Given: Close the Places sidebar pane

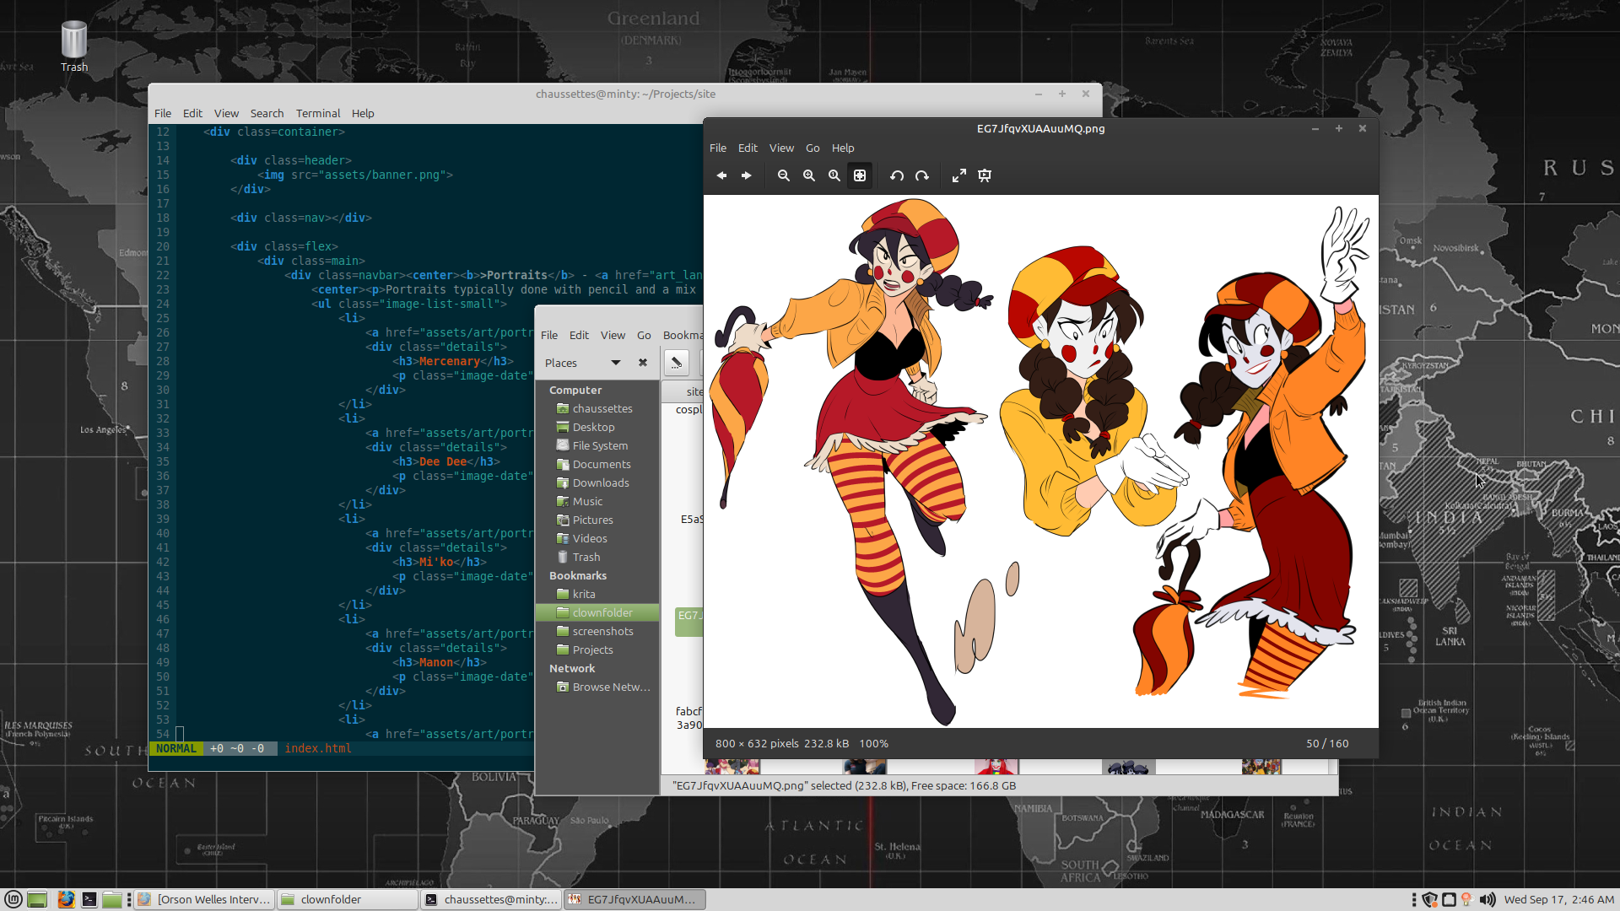Looking at the screenshot, I should tap(643, 363).
